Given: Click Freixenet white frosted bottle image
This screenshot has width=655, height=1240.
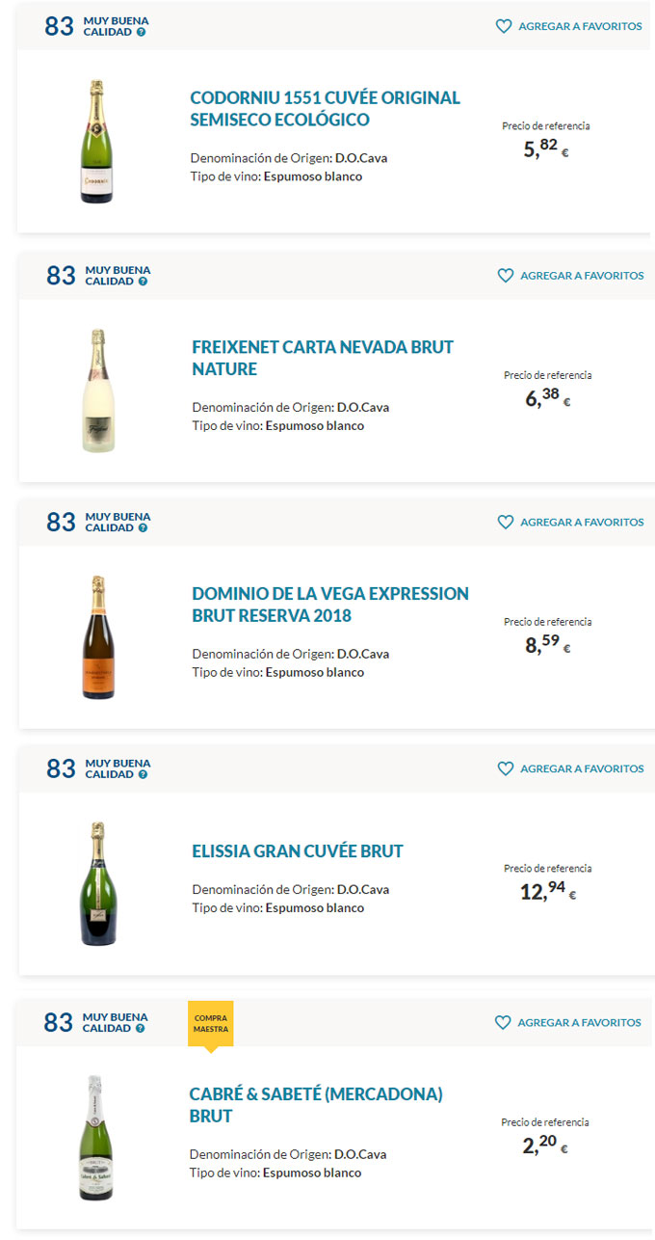Looking at the screenshot, I should [97, 391].
